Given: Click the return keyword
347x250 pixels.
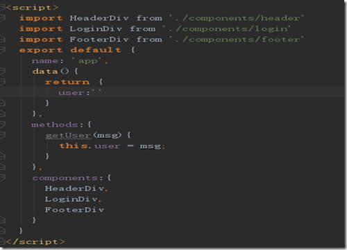Looking at the screenshot, I should point(67,82).
